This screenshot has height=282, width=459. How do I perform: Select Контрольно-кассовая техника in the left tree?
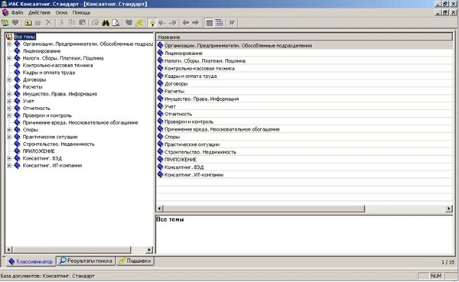pyautogui.click(x=57, y=65)
